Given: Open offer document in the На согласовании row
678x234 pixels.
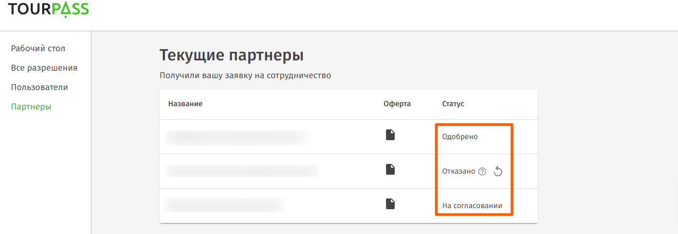Looking at the screenshot, I should coord(390,204).
